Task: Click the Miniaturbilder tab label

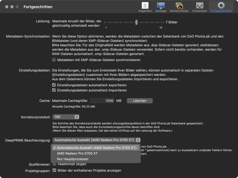Action: (x=179, y=11)
